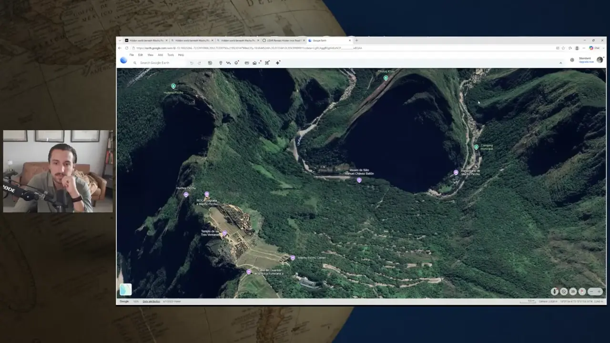Open the Help menu
The width and height of the screenshot is (610, 343).
coord(181,55)
